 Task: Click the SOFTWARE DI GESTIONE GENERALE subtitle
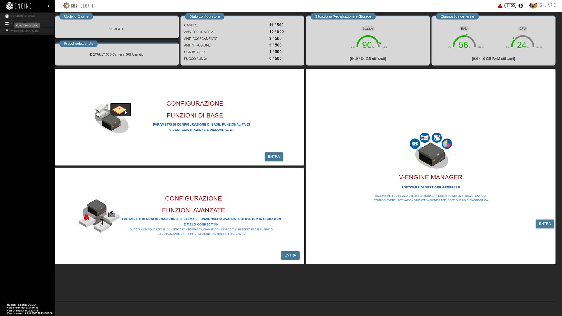click(x=431, y=188)
